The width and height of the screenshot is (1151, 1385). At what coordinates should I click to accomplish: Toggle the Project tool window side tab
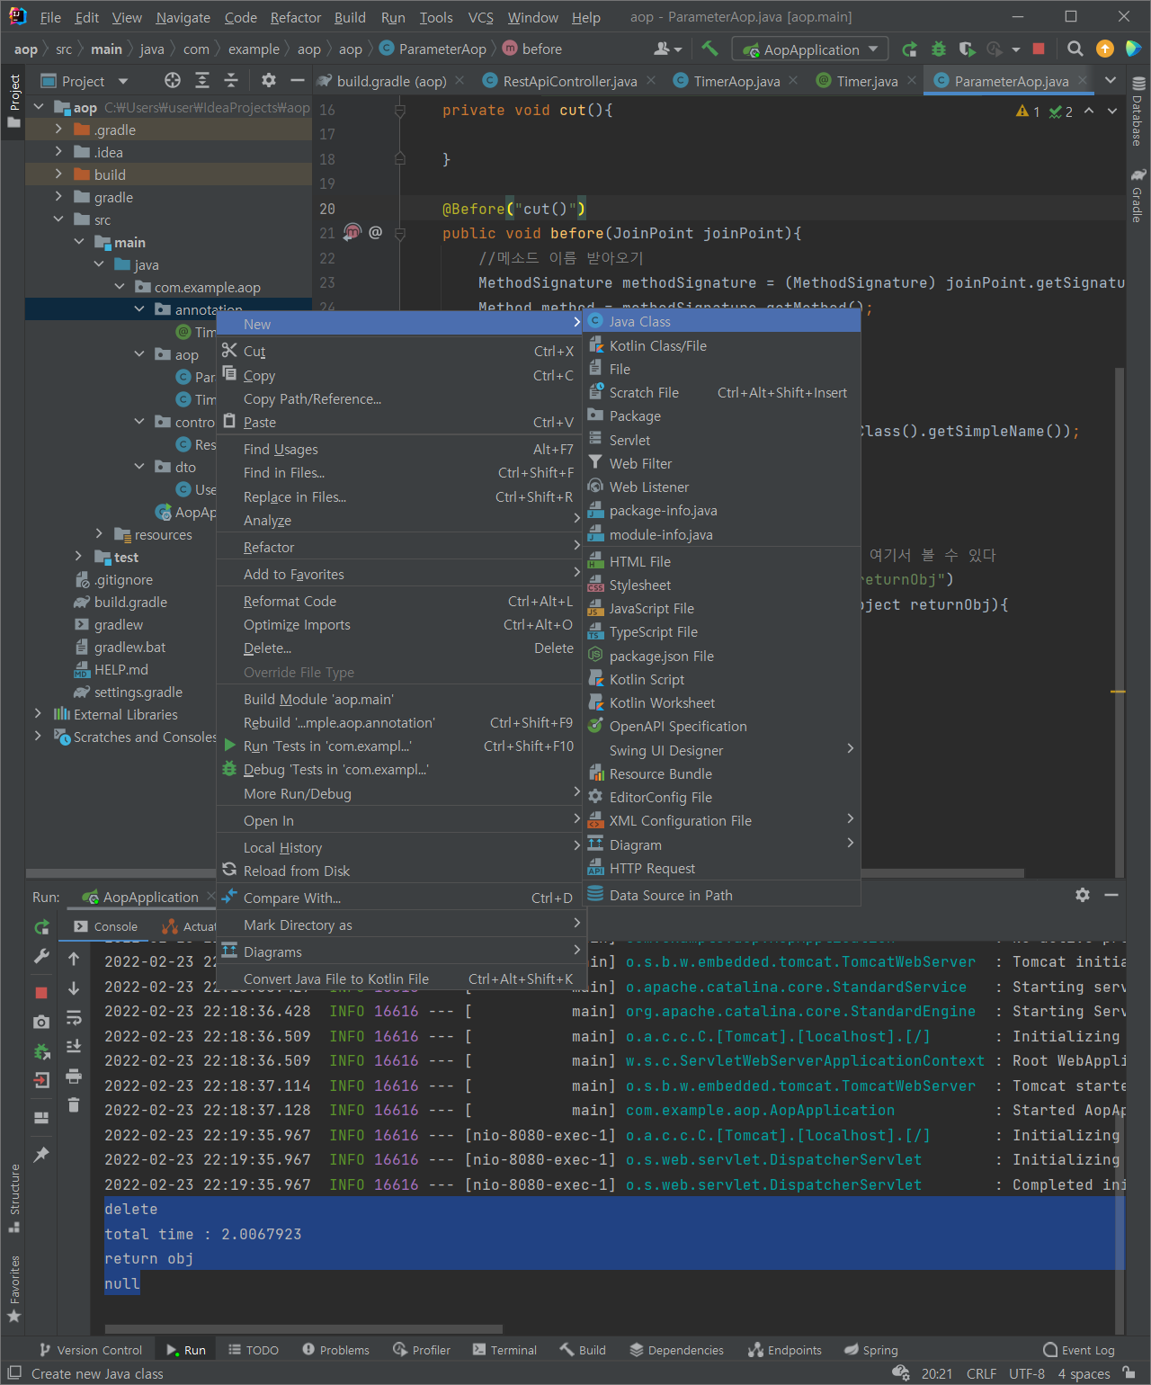(x=13, y=100)
